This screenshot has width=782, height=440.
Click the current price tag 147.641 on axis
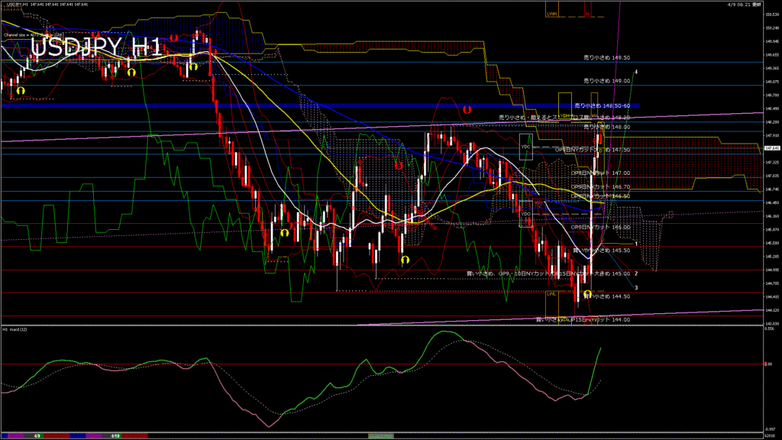[771, 150]
